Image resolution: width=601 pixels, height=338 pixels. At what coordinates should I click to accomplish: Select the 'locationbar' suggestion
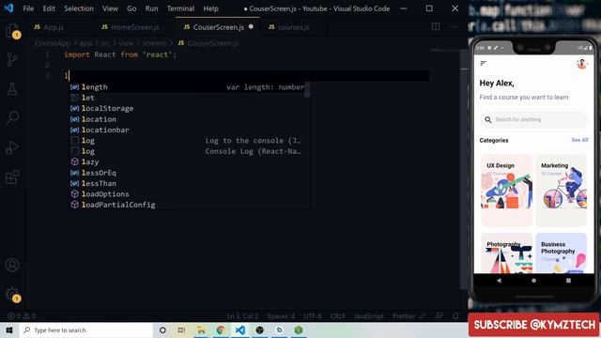coord(187,130)
